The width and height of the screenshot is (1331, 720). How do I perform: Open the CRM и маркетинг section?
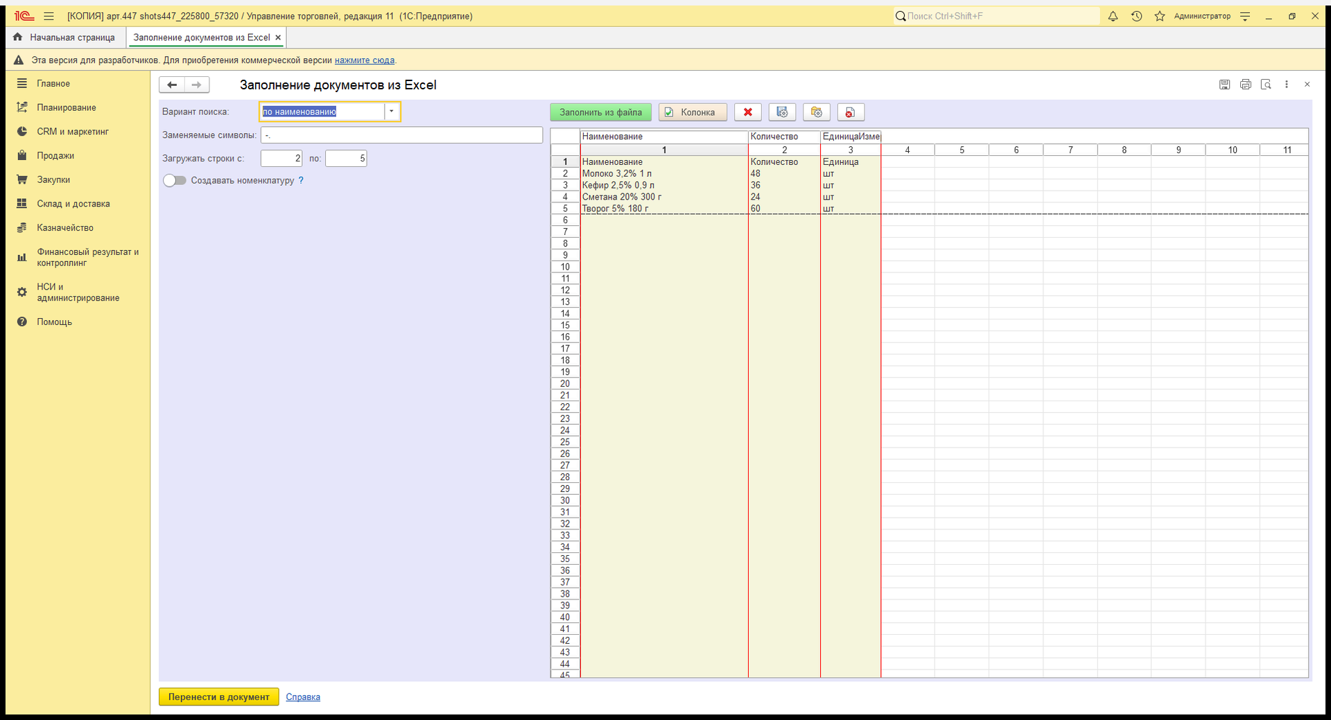[x=73, y=132]
